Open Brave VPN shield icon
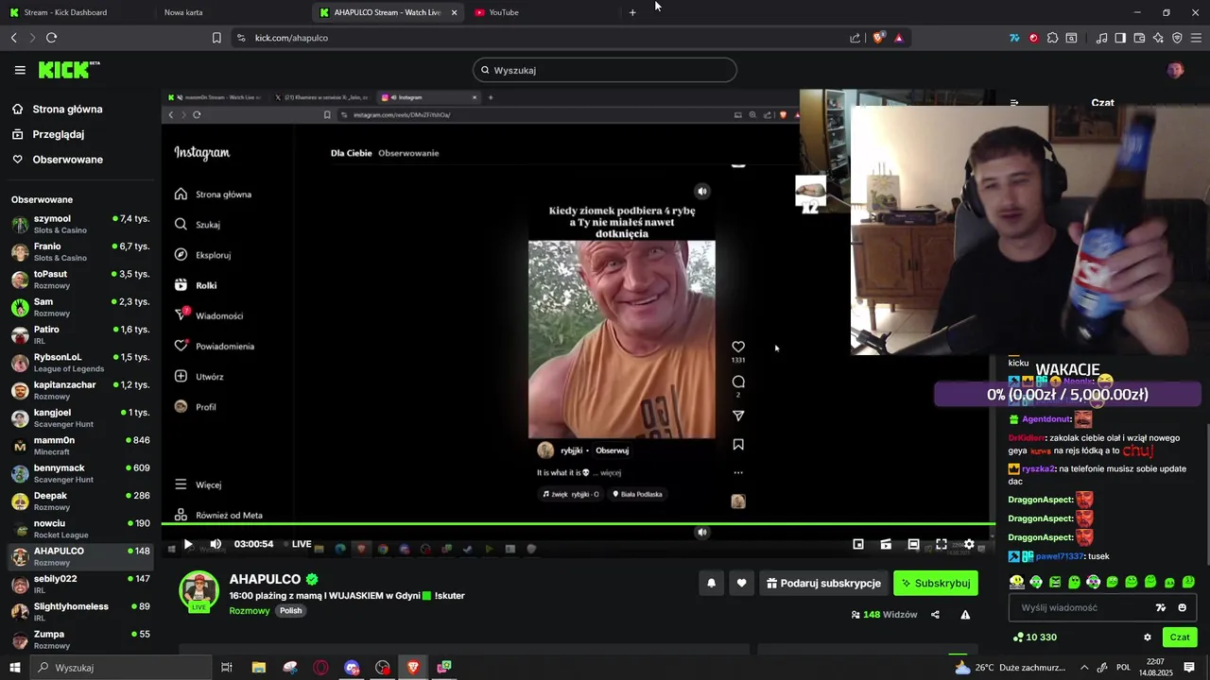 point(1177,38)
